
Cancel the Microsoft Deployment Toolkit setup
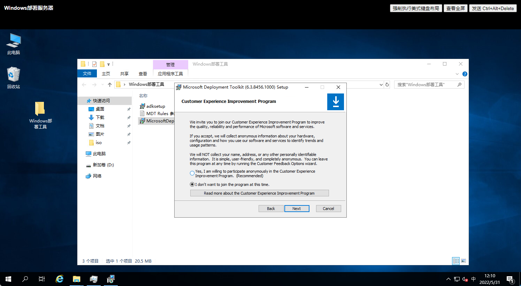[328, 209]
